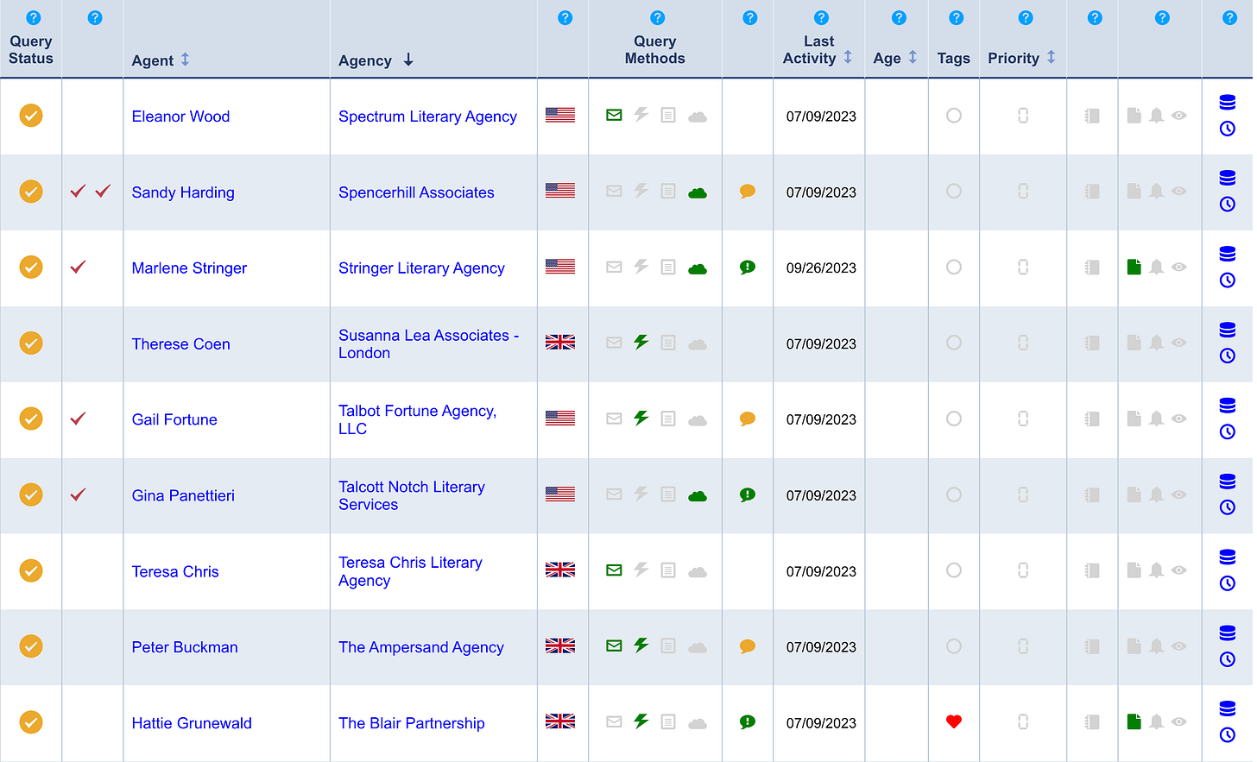1257x762 pixels.
Task: Open Hattie Grunewald's green alert comment icon
Action: point(748,722)
